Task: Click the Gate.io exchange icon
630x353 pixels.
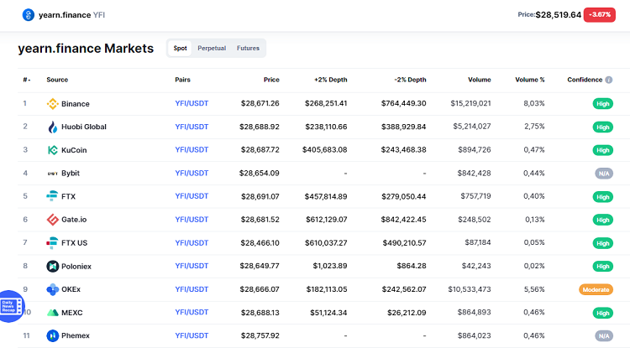Action: point(52,220)
